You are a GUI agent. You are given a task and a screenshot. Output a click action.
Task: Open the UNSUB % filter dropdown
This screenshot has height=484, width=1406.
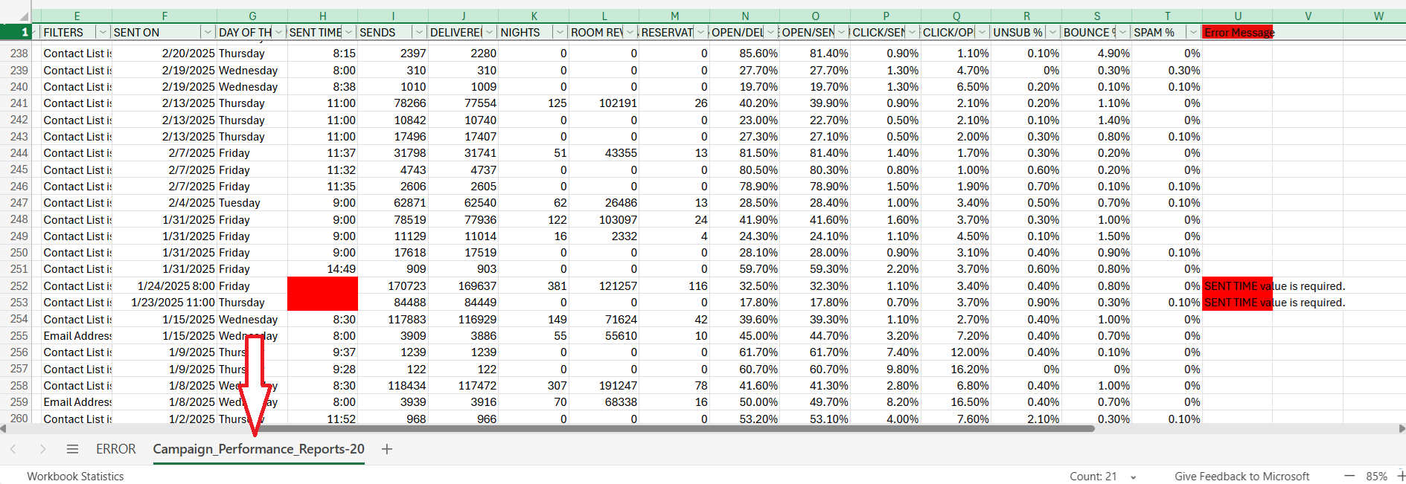1053,32
